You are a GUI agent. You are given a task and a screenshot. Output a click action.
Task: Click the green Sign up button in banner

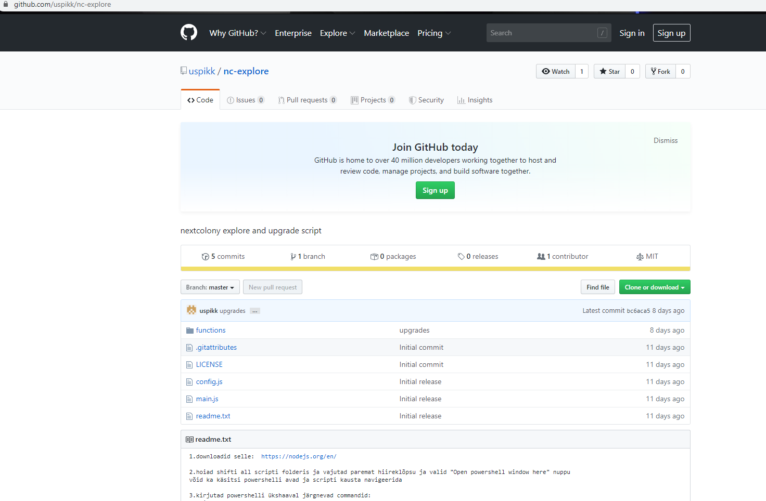tap(435, 190)
